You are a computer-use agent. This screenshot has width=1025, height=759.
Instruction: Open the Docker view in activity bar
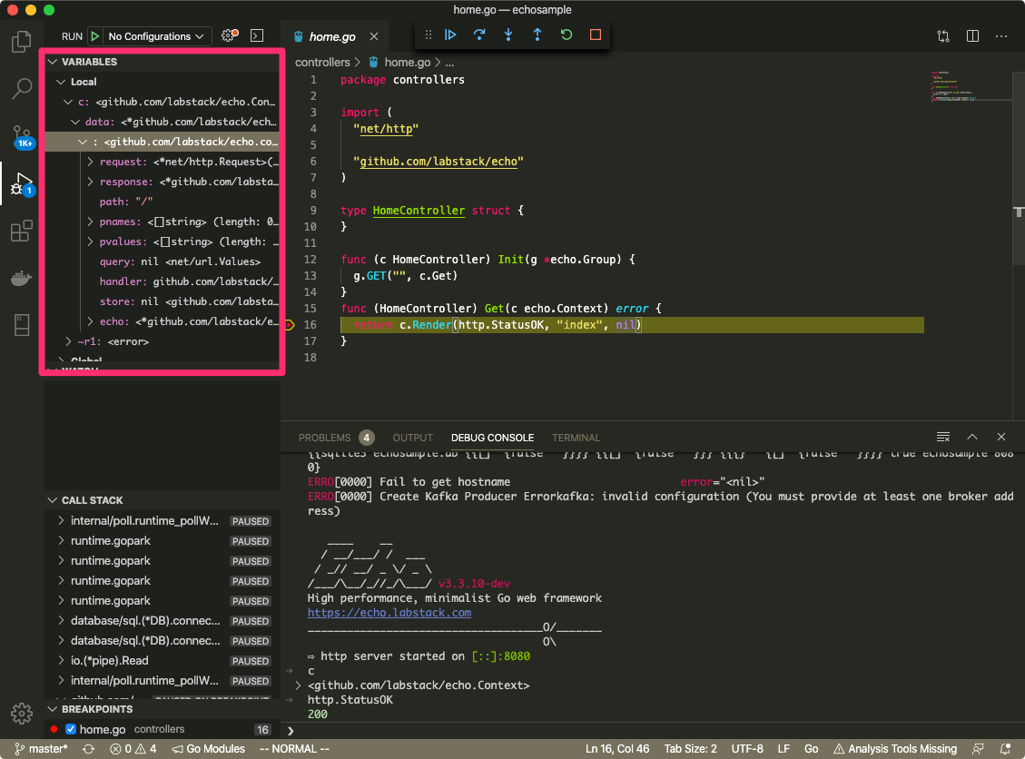pyautogui.click(x=21, y=278)
